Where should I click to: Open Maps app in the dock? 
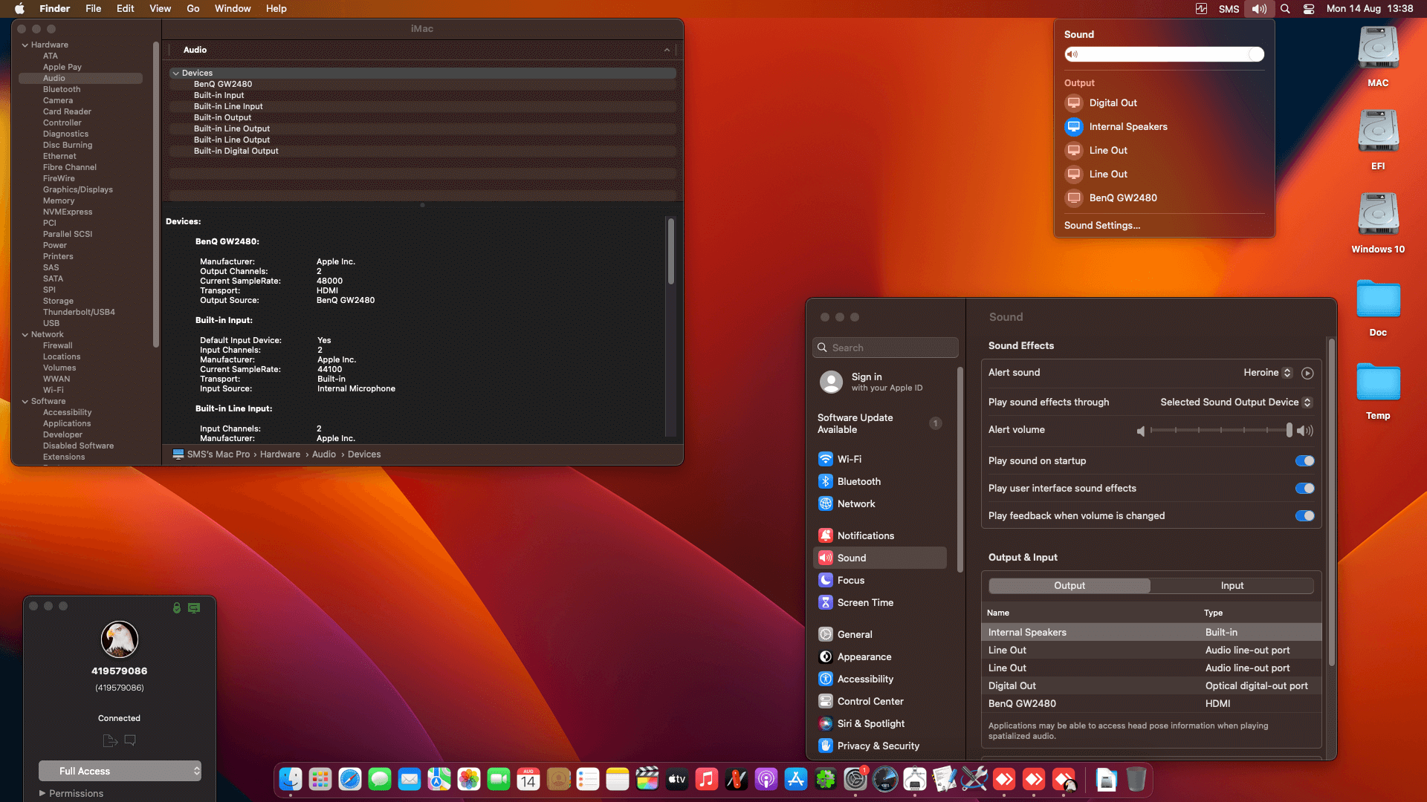[439, 779]
